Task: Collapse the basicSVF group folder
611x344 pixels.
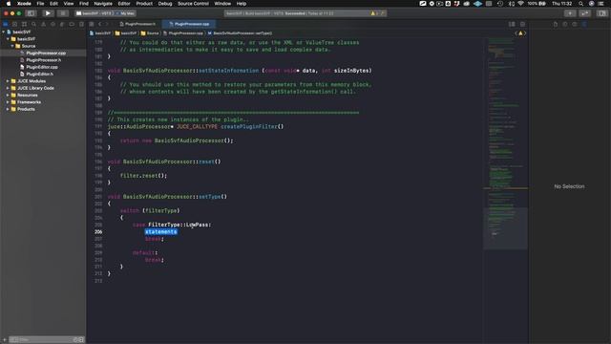Action: pyautogui.click(x=8, y=39)
